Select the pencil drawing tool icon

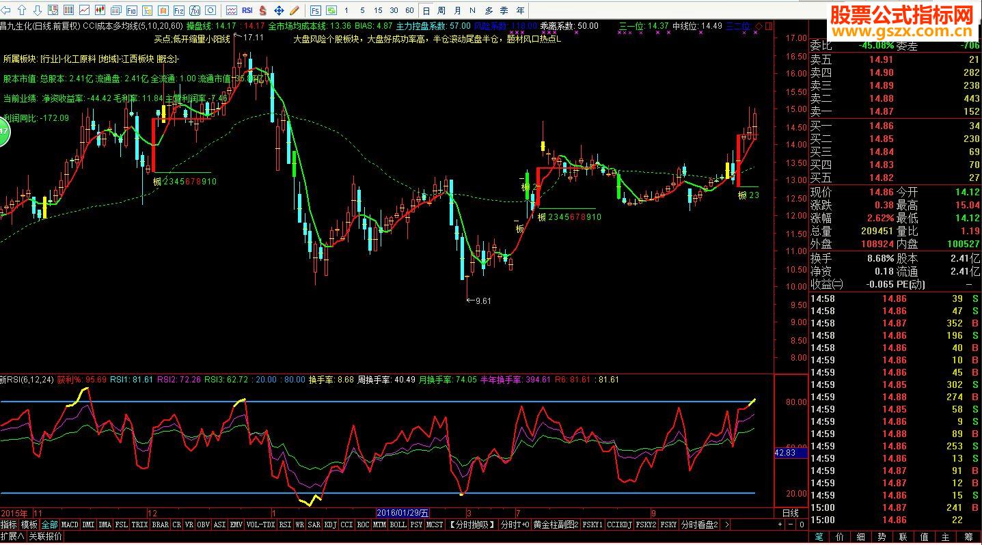tap(295, 10)
